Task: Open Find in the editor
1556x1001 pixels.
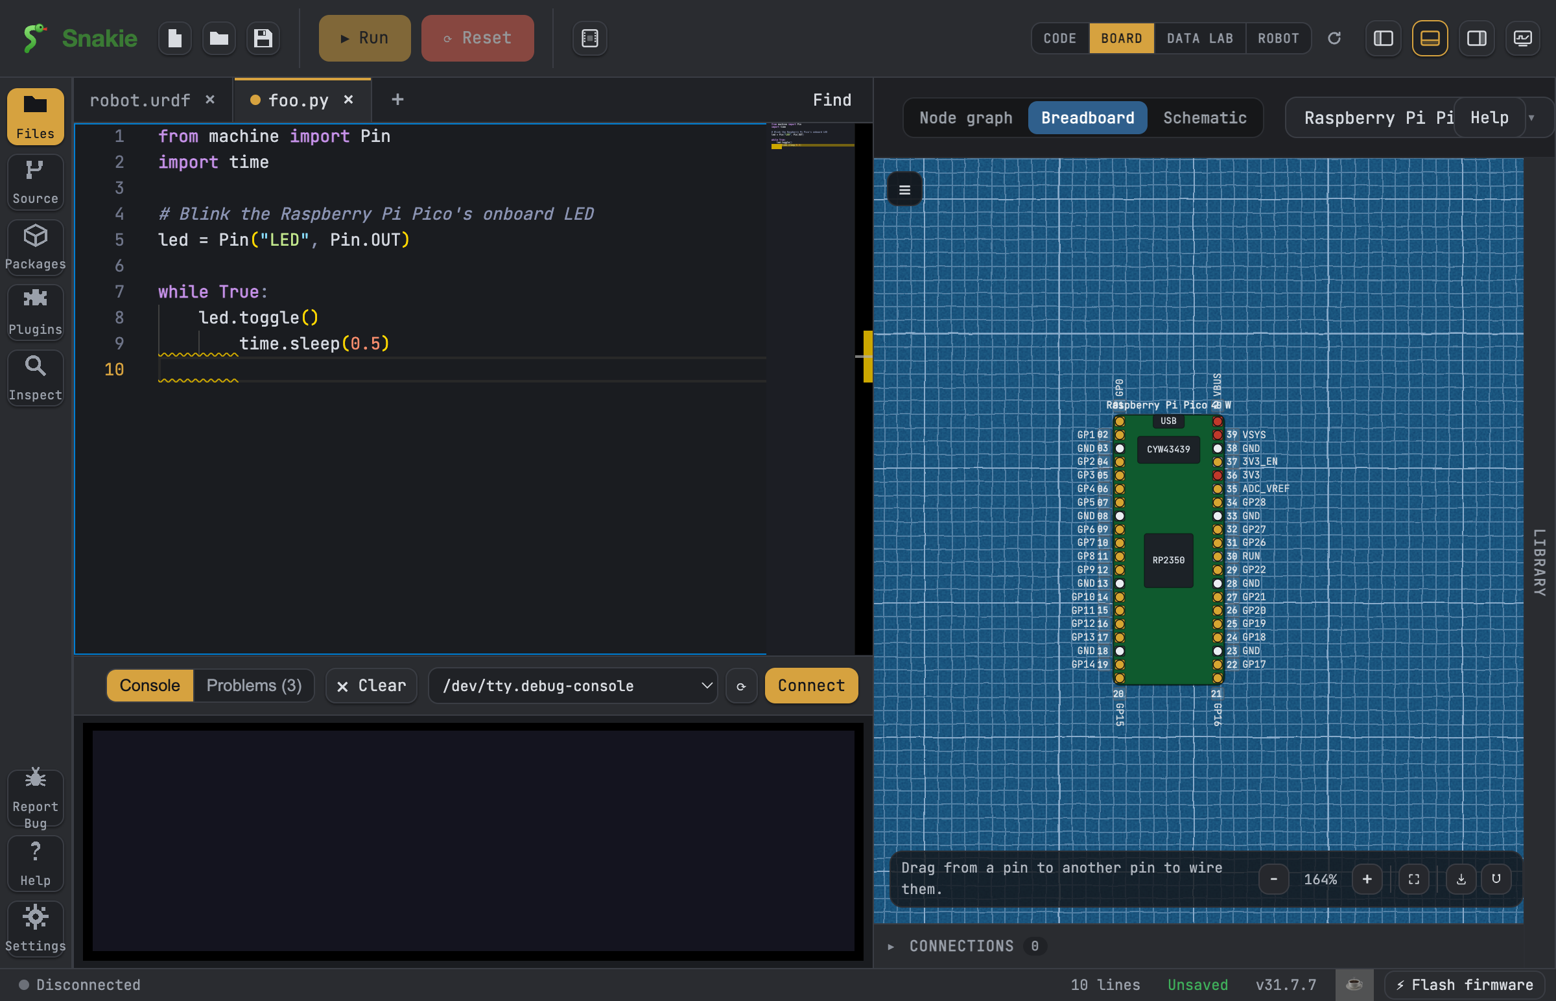Action: coord(832,100)
